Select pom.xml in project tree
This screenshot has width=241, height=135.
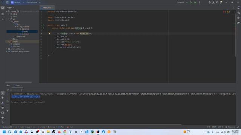tap(15, 46)
